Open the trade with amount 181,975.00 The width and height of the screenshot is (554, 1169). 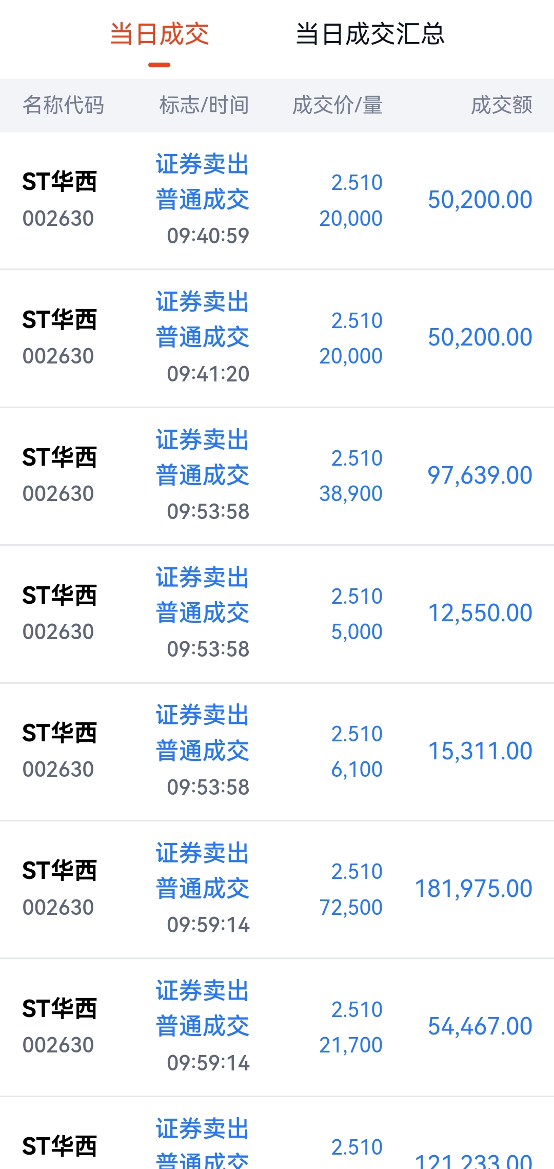click(x=277, y=889)
